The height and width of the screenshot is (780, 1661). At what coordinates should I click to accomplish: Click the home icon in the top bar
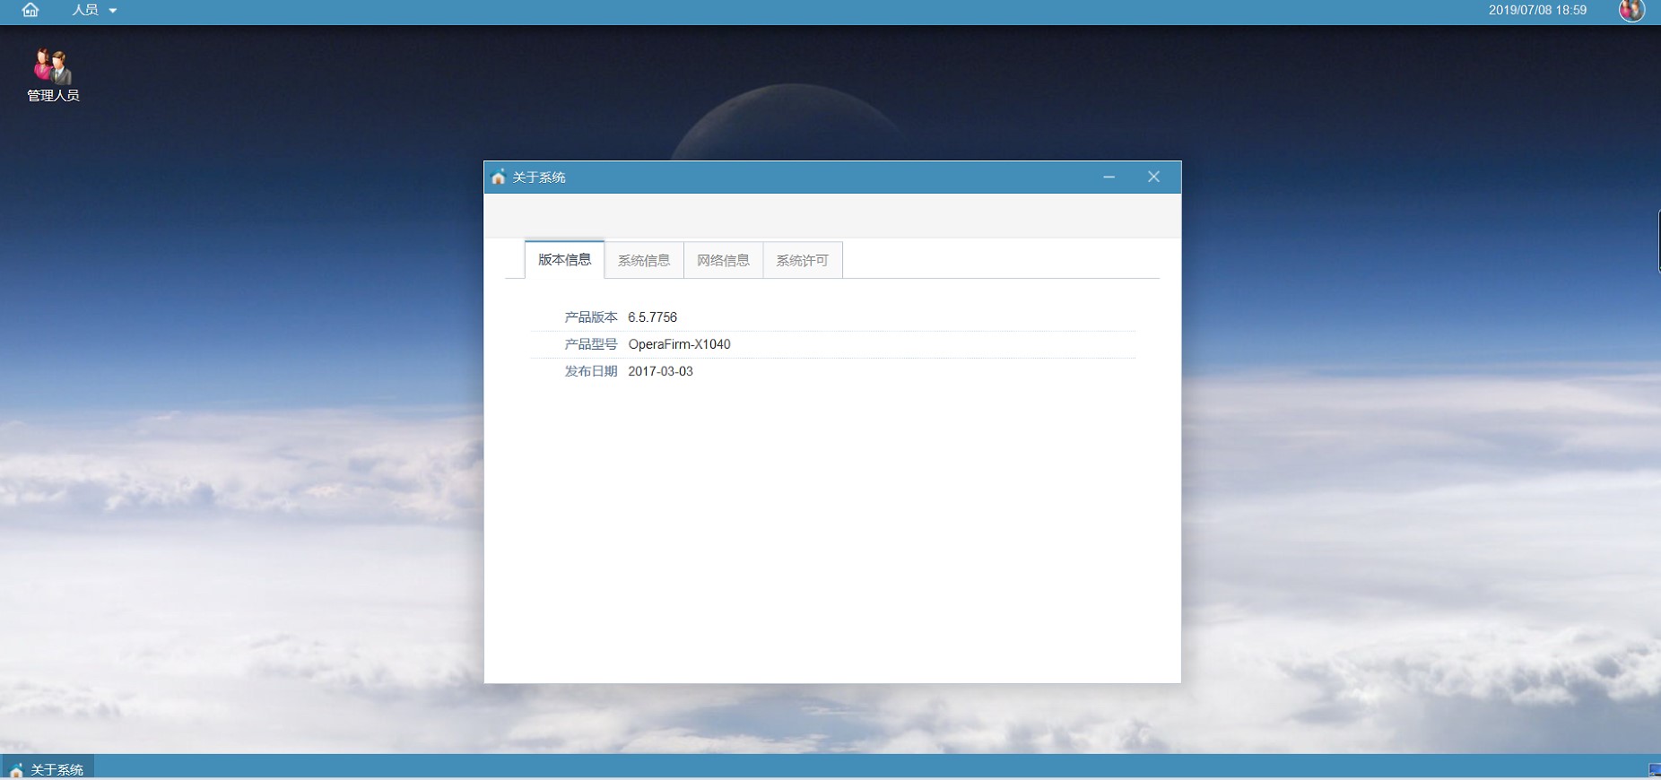[30, 10]
